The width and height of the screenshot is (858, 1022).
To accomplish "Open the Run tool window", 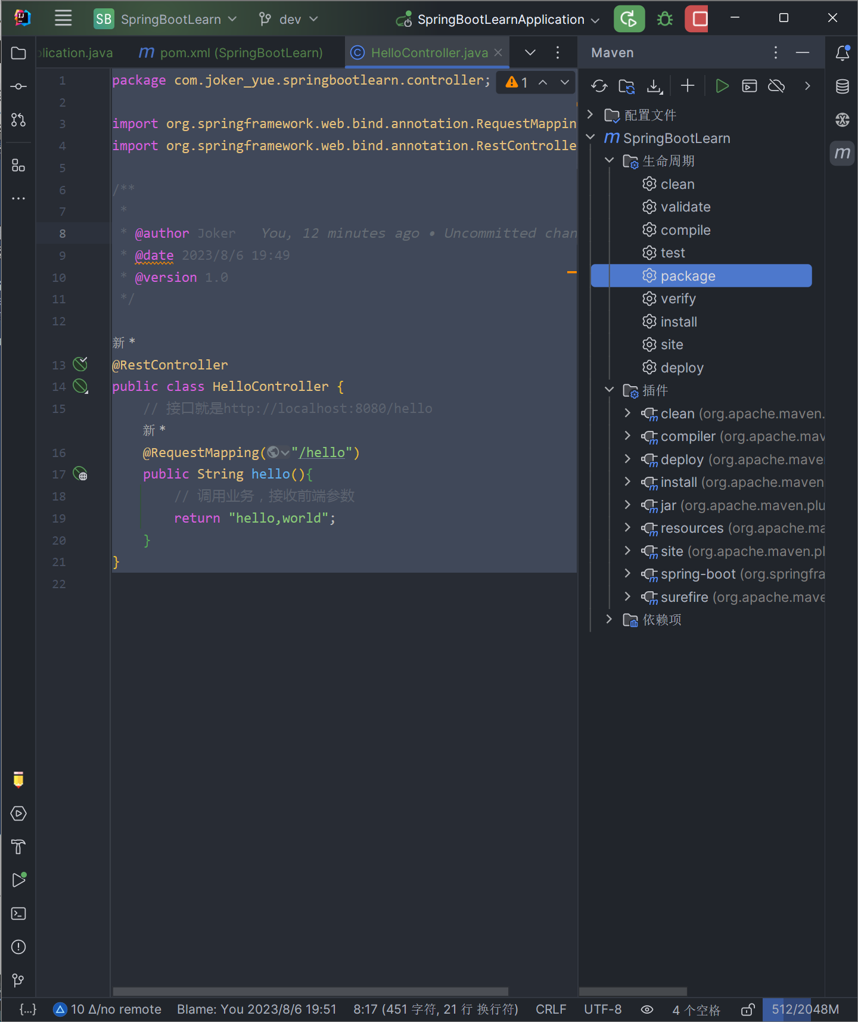I will [18, 880].
